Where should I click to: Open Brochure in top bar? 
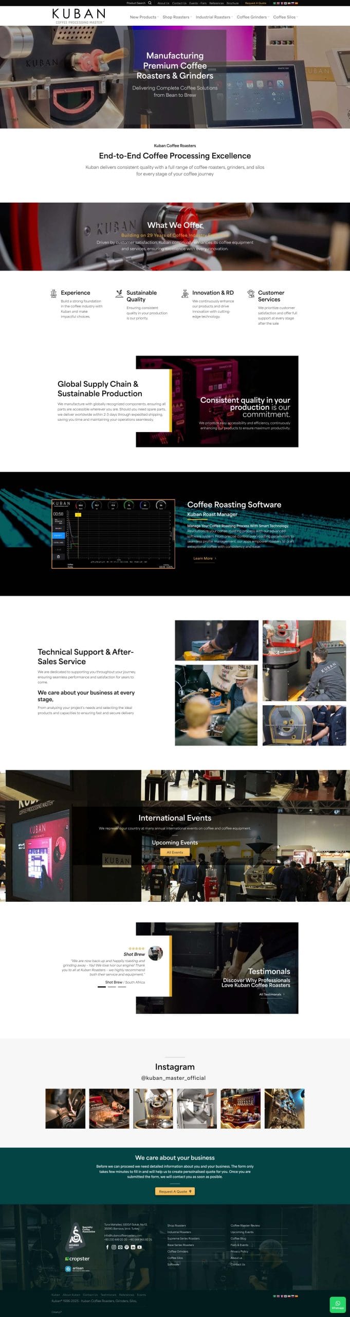(x=233, y=3)
